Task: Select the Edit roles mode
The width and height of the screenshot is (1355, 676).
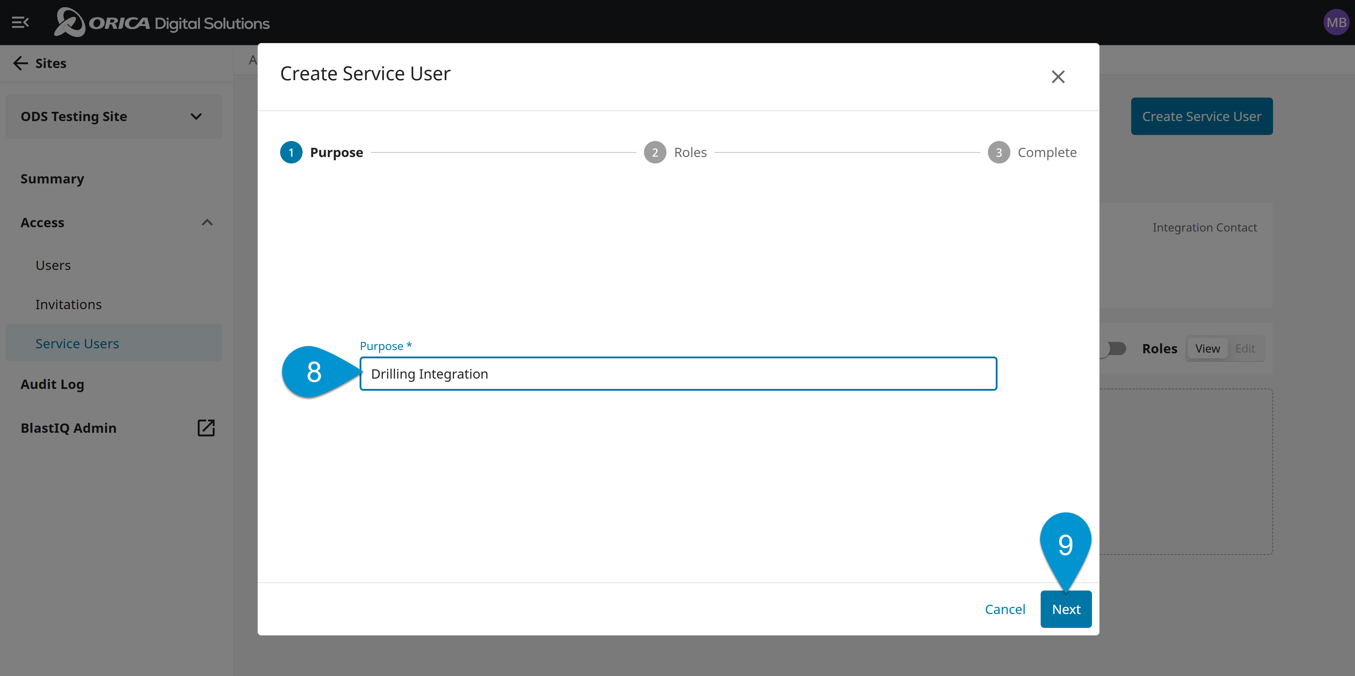Action: click(1245, 349)
